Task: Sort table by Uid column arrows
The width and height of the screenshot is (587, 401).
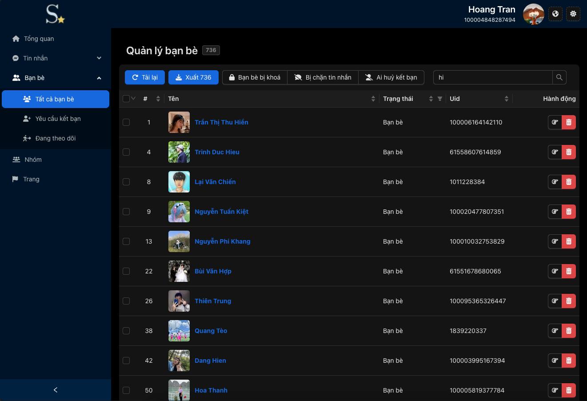Action: [x=507, y=99]
